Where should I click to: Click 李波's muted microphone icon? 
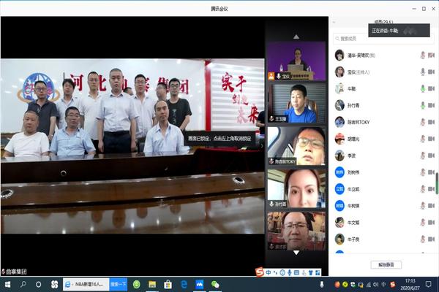(x=423, y=155)
